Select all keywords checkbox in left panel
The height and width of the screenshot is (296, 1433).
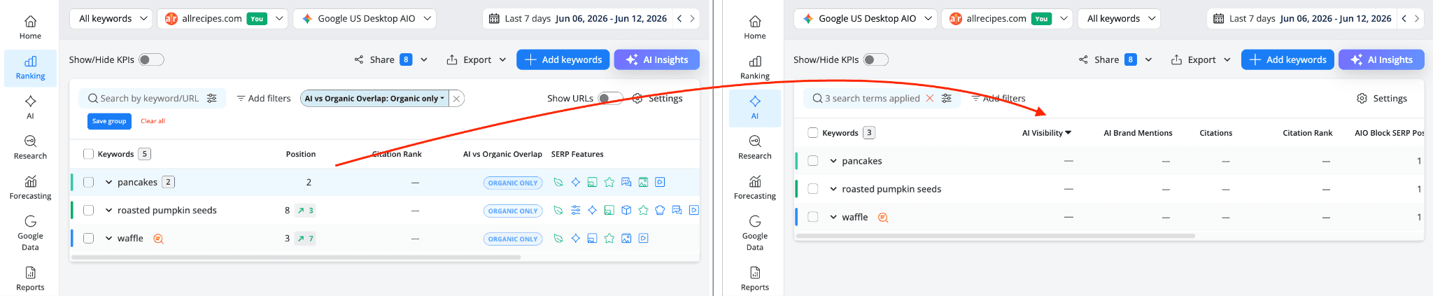tap(88, 154)
